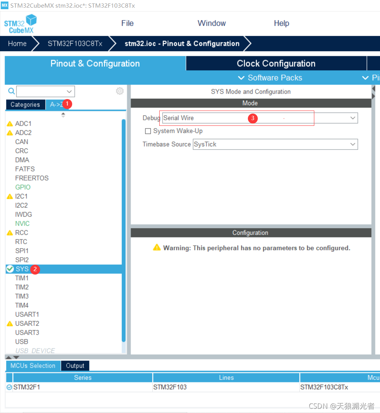This screenshot has height=413, width=380.
Task: Open the peripheral search combo box arrow
Action: pos(69,91)
